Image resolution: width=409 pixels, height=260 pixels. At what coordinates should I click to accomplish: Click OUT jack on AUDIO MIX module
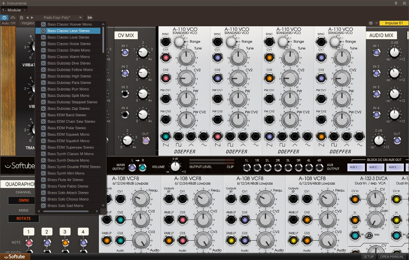pos(397,141)
